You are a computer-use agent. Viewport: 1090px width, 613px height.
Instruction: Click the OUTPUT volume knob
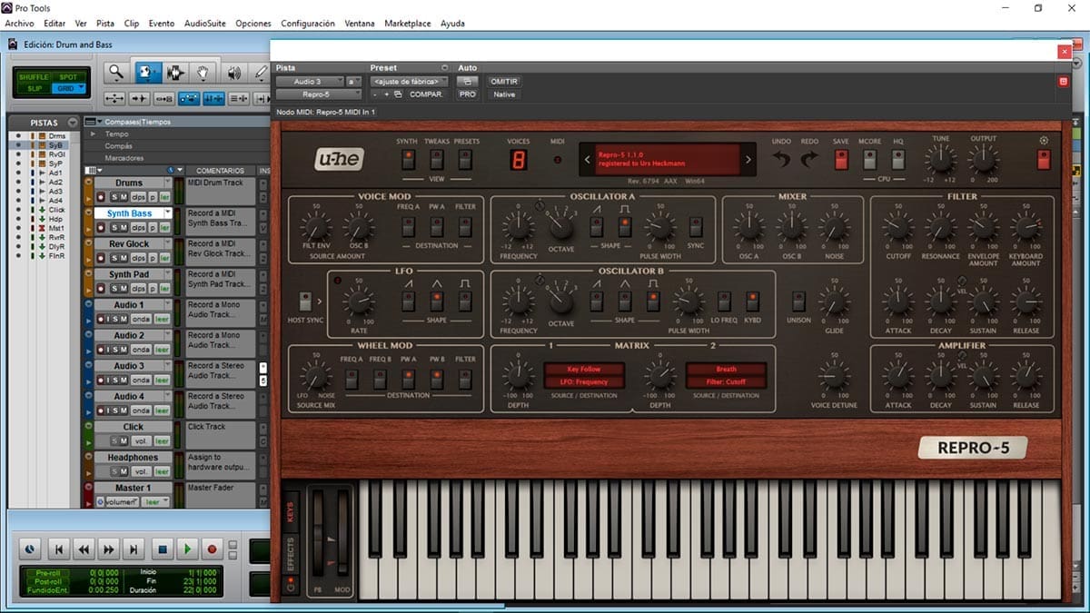pyautogui.click(x=984, y=161)
